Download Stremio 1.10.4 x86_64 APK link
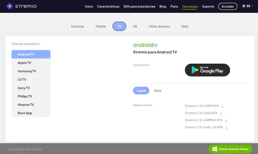 click(x=204, y=127)
